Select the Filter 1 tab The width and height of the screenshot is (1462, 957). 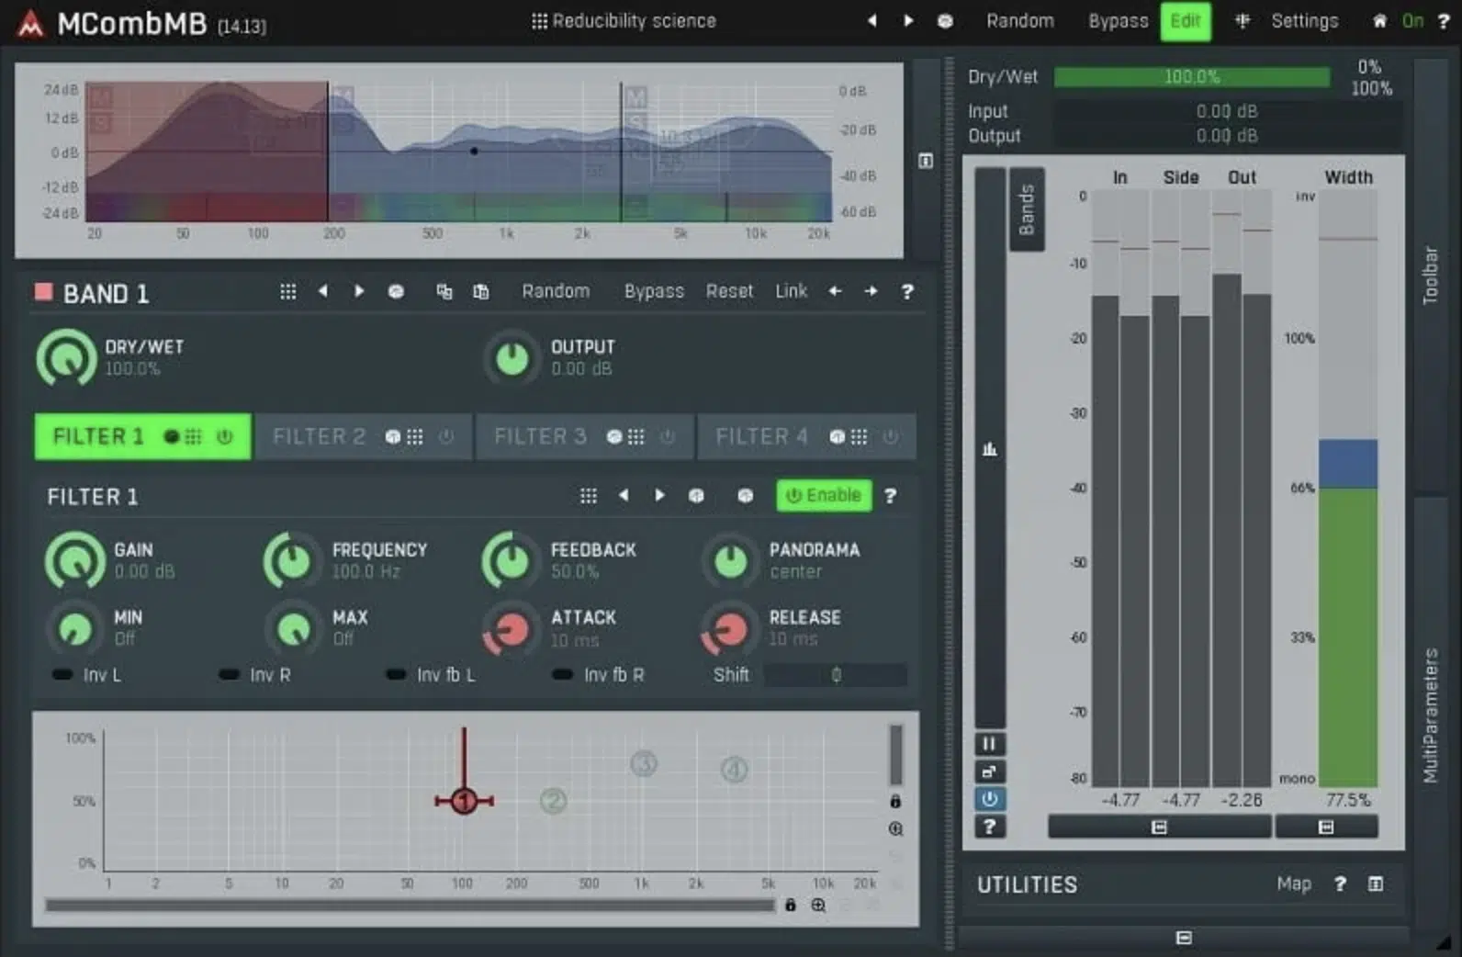point(98,436)
